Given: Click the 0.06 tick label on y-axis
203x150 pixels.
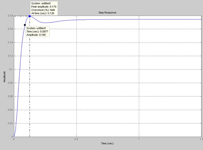Looking at the screenshot, I should point(11,96).
